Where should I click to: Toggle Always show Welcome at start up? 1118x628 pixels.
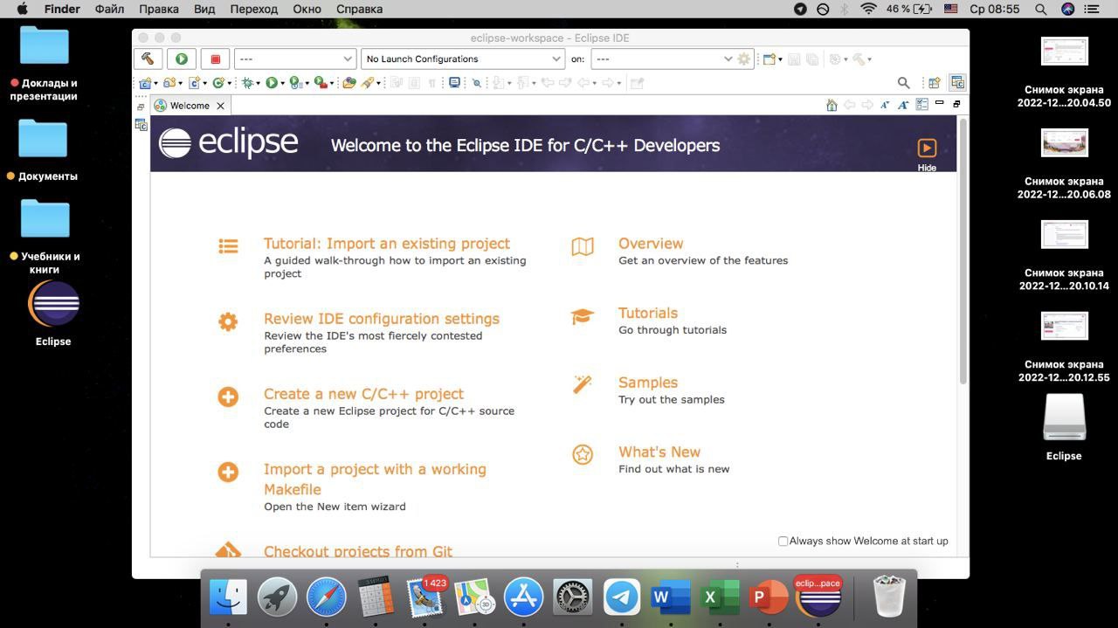[783, 542]
